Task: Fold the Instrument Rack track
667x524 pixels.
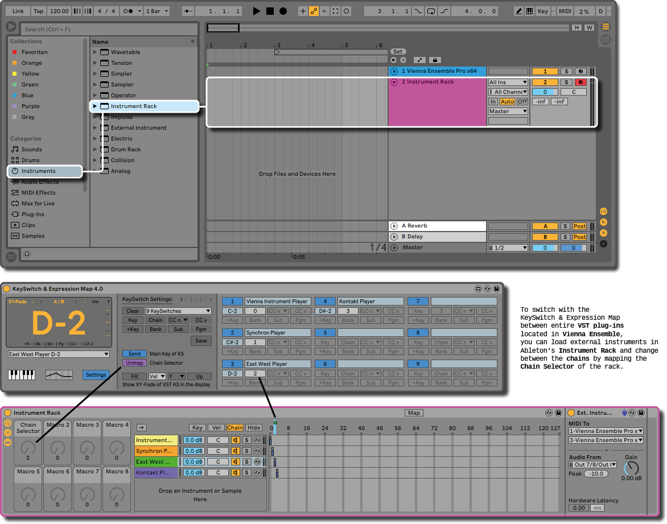Action: coord(394,82)
